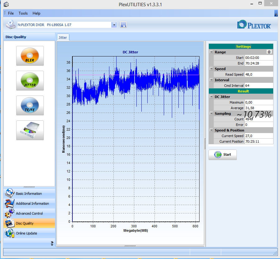Viewport: 280px width, 259px height.
Task: Click the Current Speed value 27,0
Action: 259,136
